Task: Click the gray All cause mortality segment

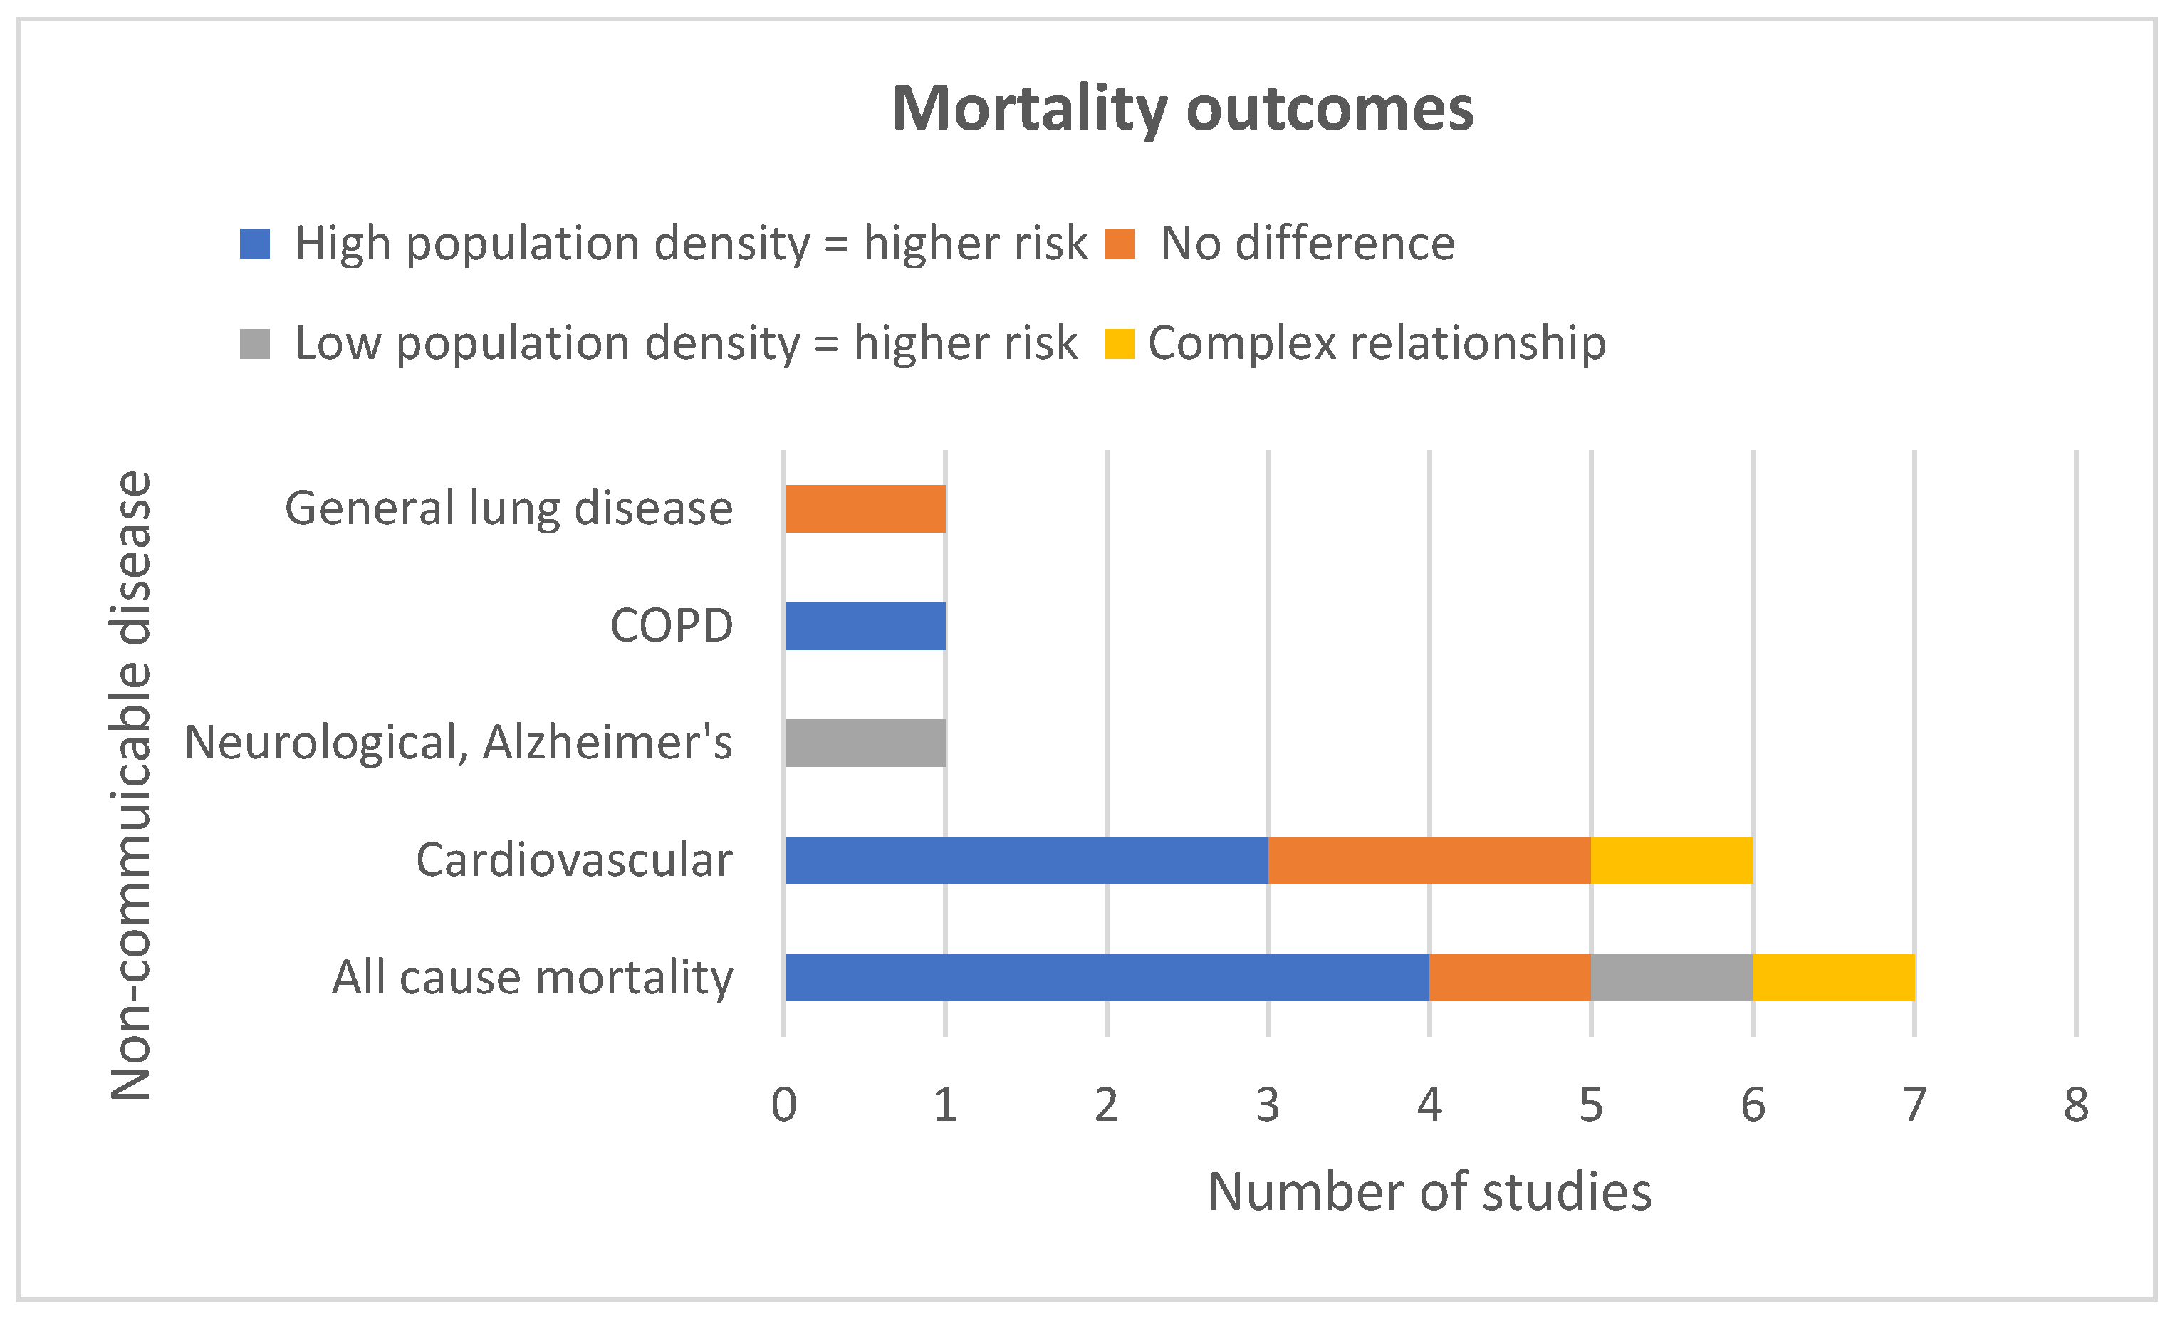Action: (x=1671, y=978)
